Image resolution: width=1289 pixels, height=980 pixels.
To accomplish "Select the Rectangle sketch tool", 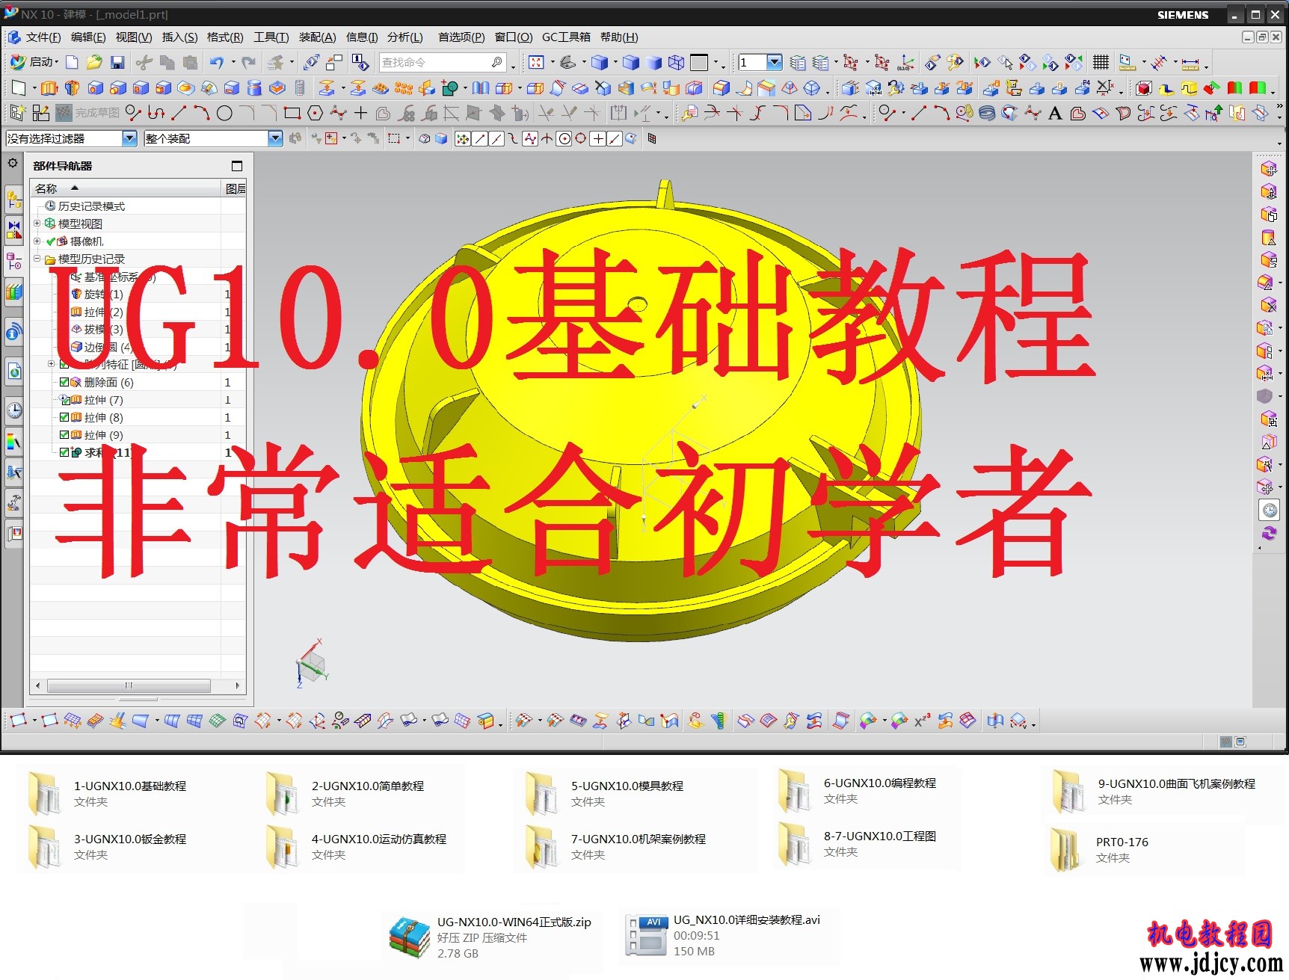I will (x=292, y=113).
